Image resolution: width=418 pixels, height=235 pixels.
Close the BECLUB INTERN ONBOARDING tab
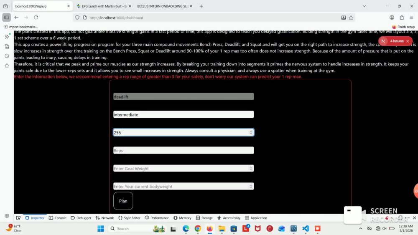[191, 6]
